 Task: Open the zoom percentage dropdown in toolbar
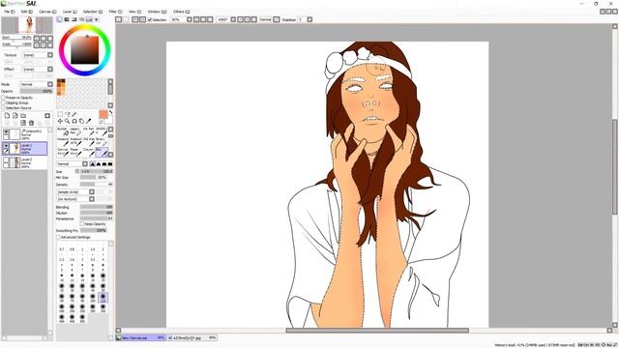(x=190, y=19)
